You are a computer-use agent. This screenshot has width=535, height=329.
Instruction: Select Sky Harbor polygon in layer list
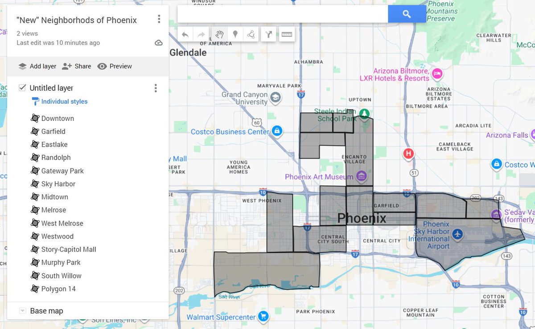58,184
